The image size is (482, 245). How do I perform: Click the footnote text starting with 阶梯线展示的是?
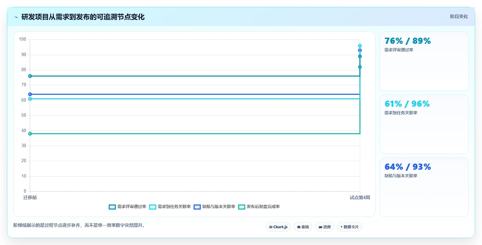(79, 225)
